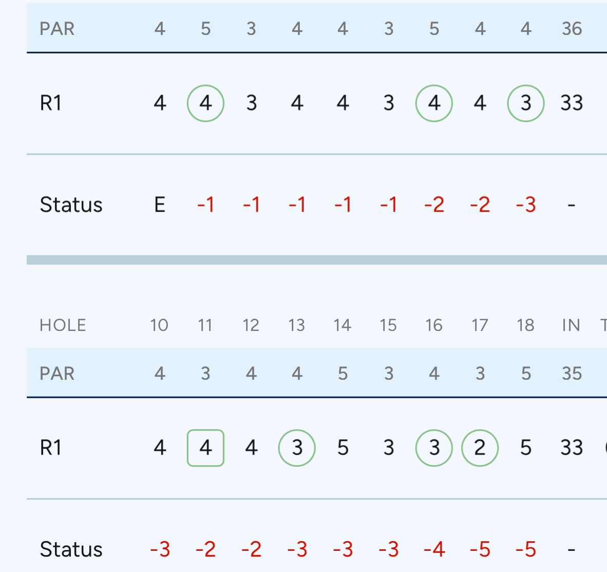
Task: Select hole 18 column header
Action: tap(526, 325)
